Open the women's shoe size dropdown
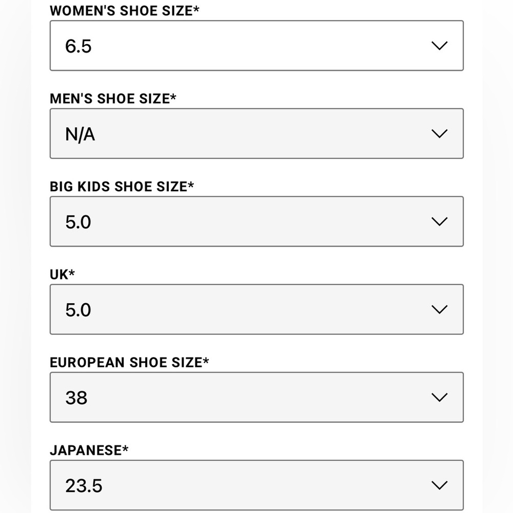513x513 pixels. [255, 46]
